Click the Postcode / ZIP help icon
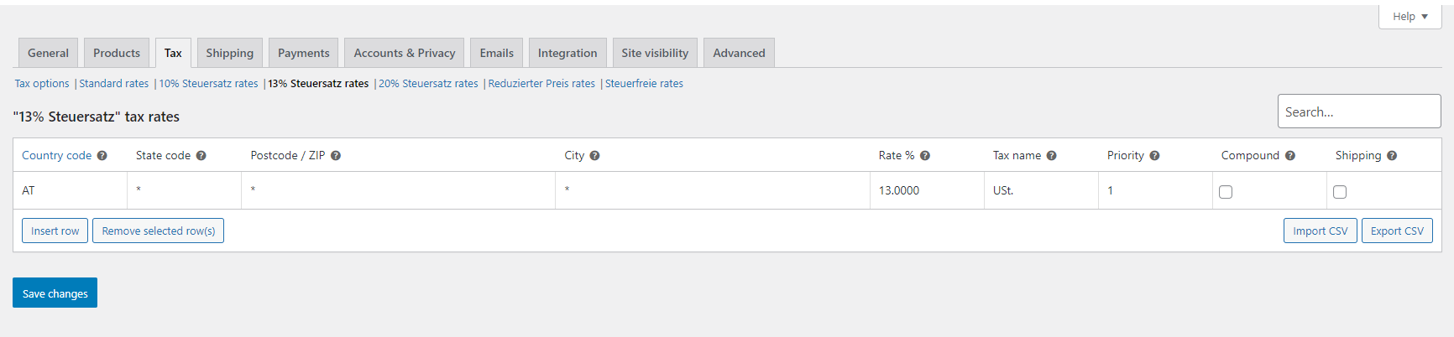 coord(336,156)
